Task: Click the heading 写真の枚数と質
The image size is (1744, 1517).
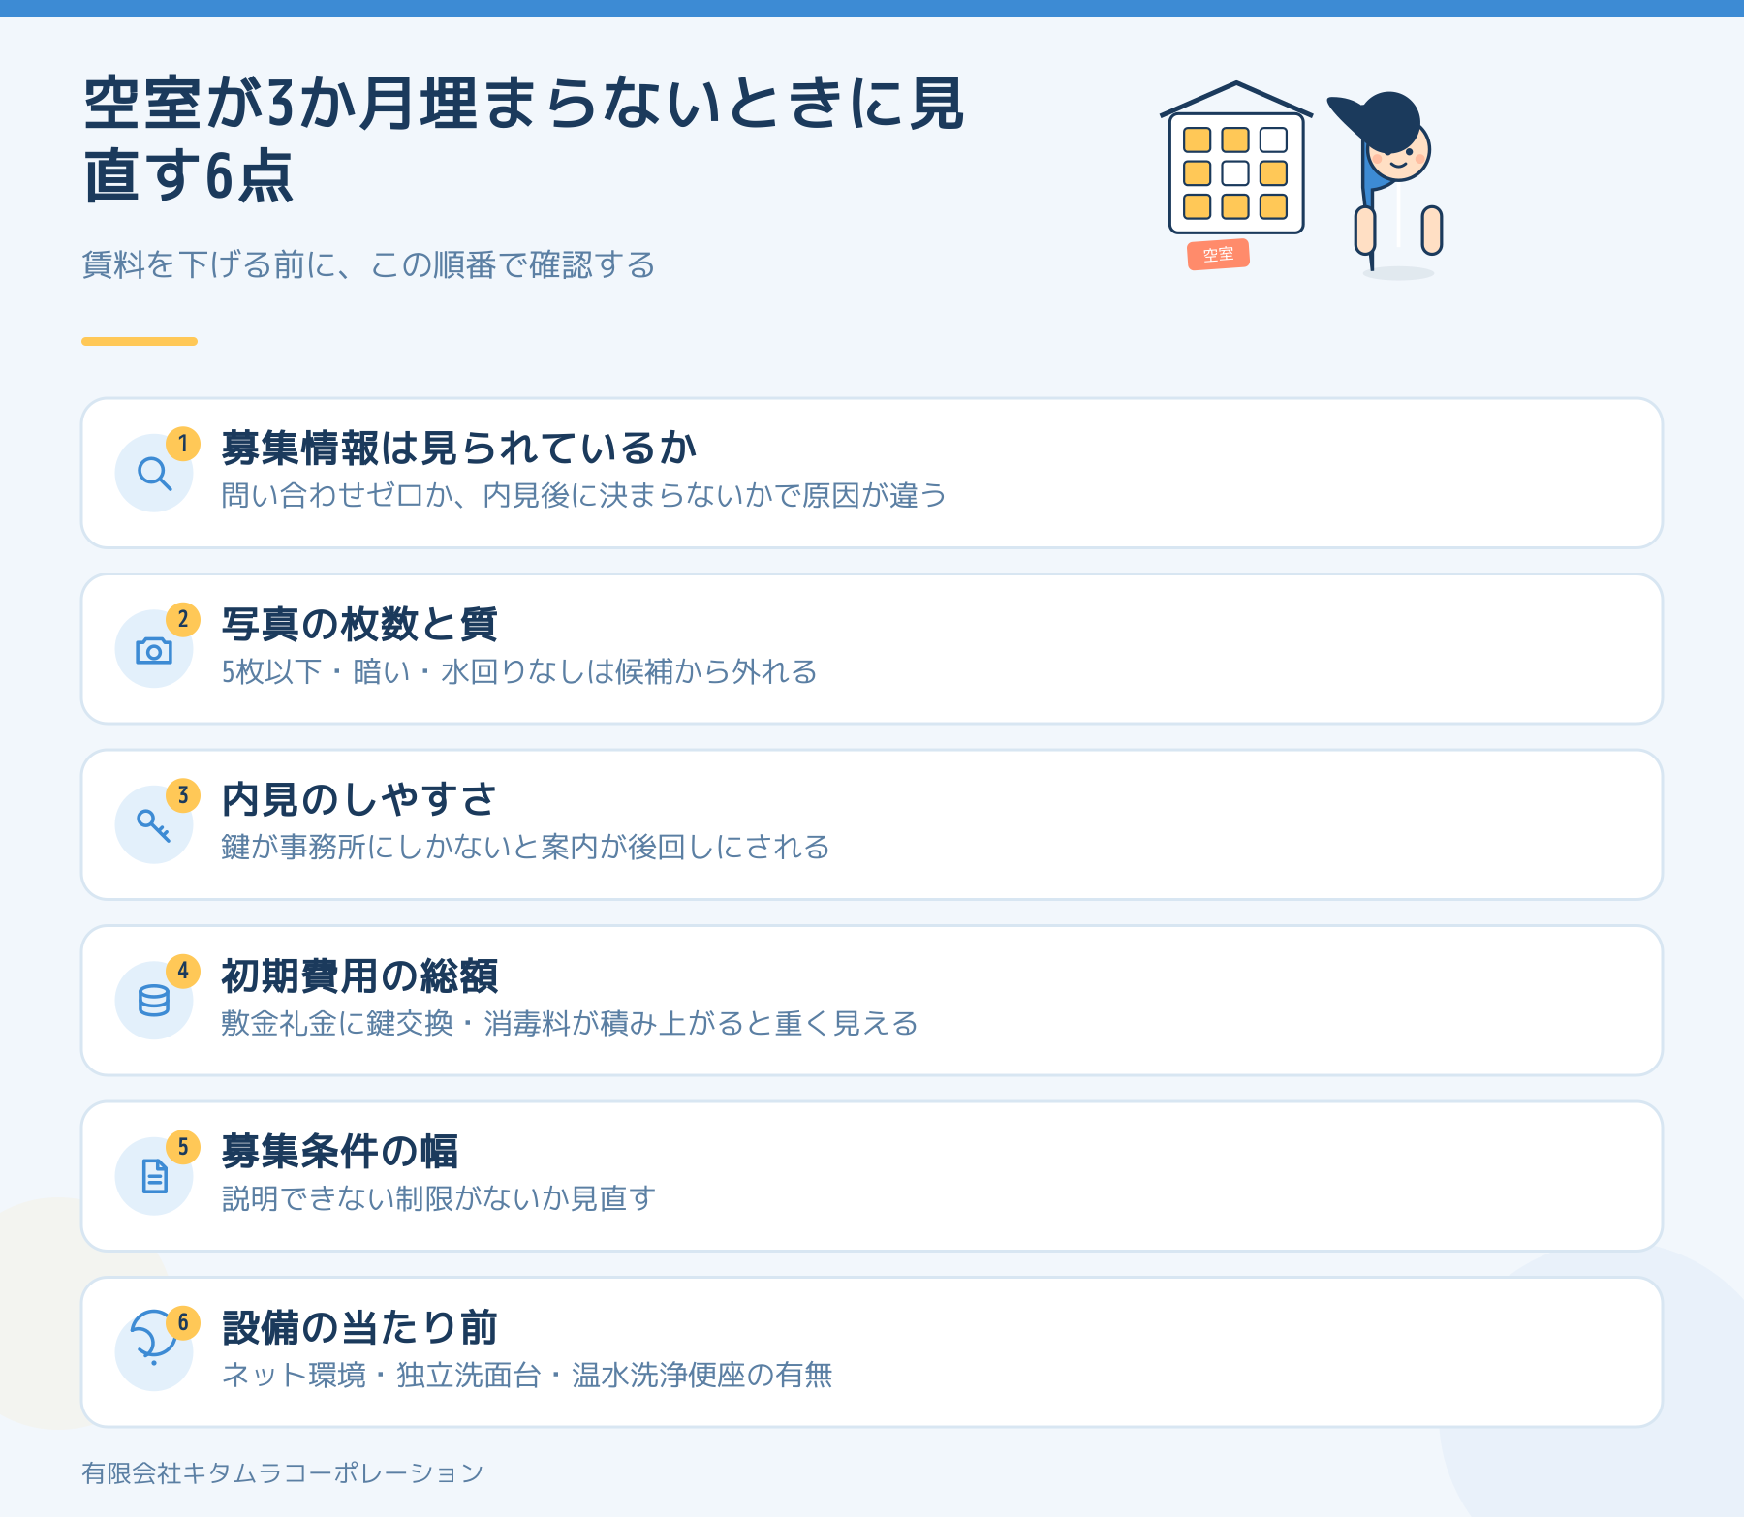Action: point(359,624)
